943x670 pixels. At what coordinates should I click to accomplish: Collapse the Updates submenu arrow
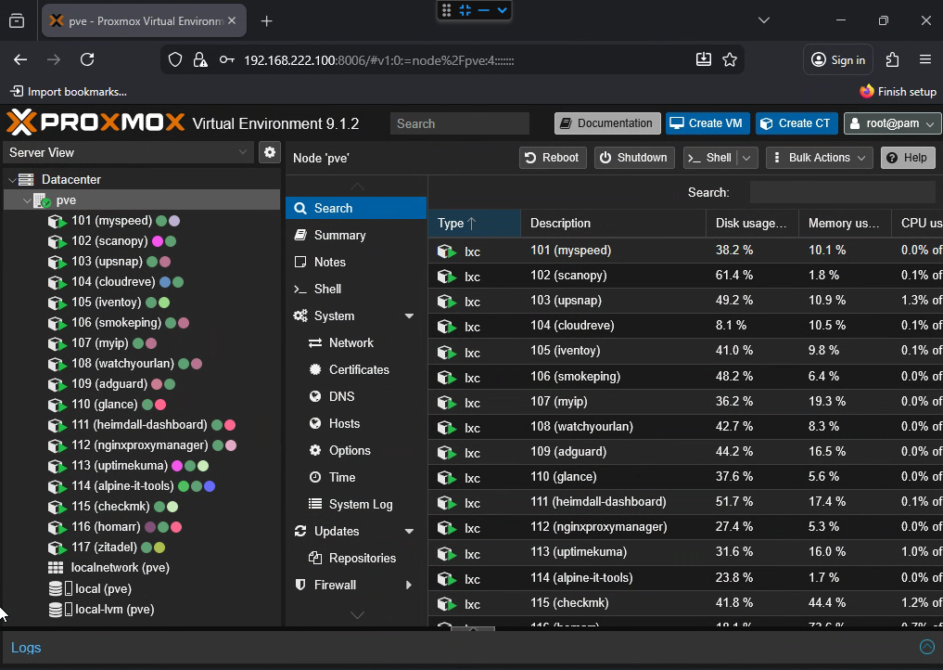click(409, 532)
